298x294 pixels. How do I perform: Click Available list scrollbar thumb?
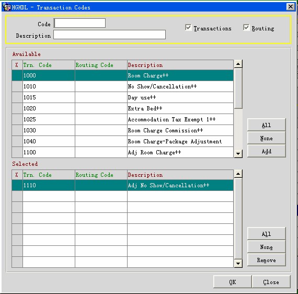(238, 88)
